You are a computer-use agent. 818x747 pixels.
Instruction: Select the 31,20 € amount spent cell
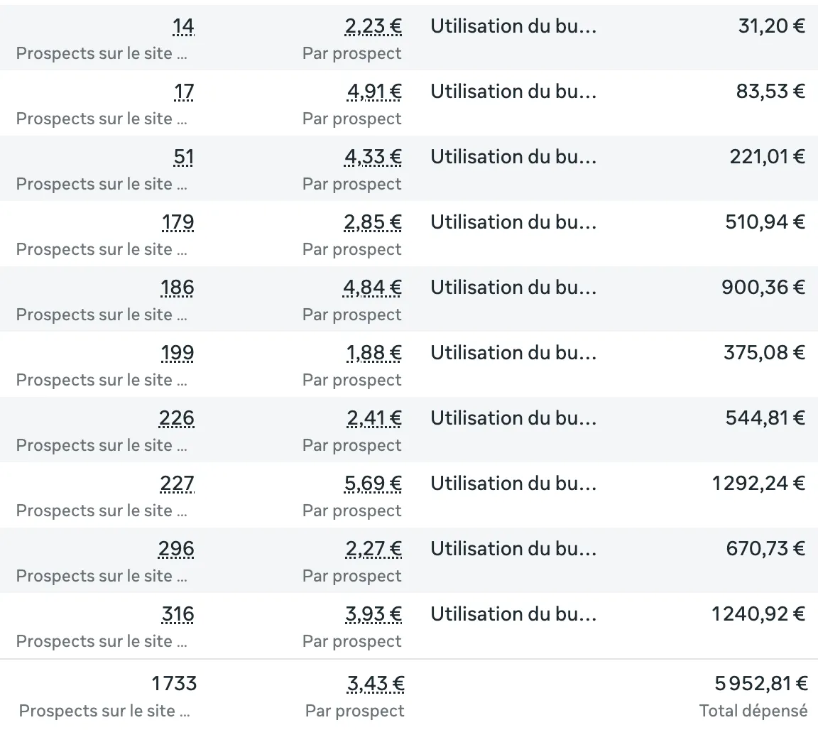771,27
